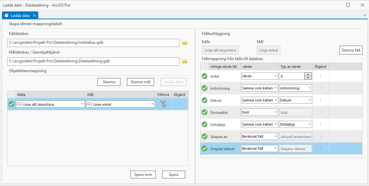Open the pane options chevron menu
The image size is (369, 186).
pyautogui.click(x=364, y=15)
